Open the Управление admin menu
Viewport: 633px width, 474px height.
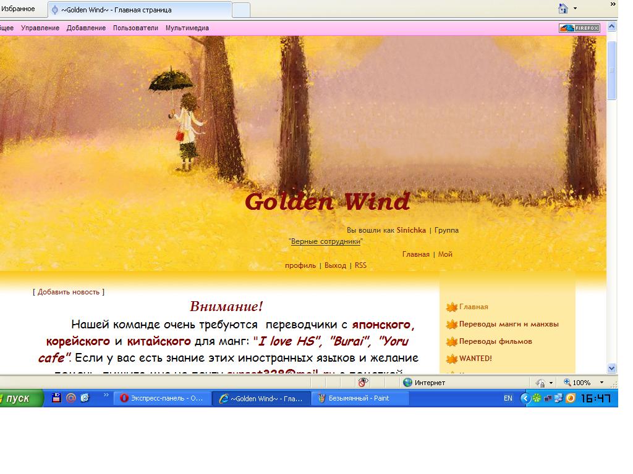coord(40,28)
